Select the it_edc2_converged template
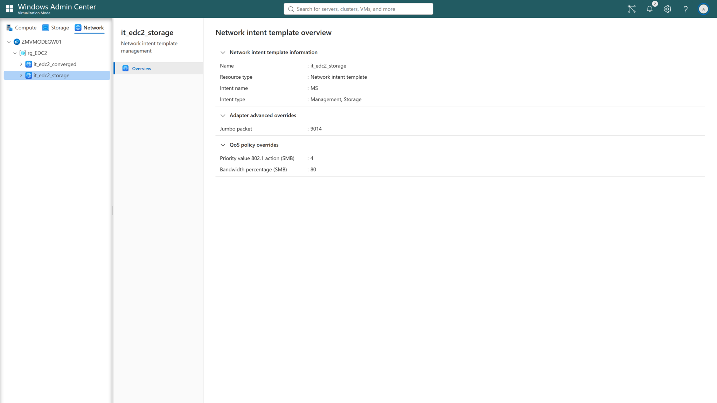 click(x=55, y=64)
